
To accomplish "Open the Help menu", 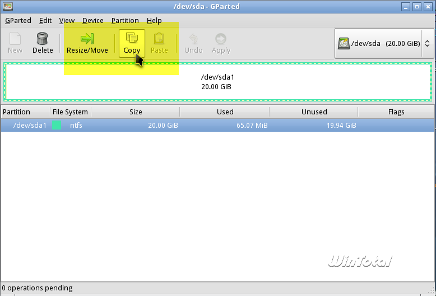I will [x=154, y=21].
